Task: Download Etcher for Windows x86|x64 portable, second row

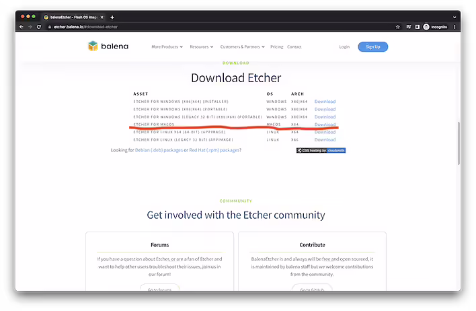Action: click(325, 109)
